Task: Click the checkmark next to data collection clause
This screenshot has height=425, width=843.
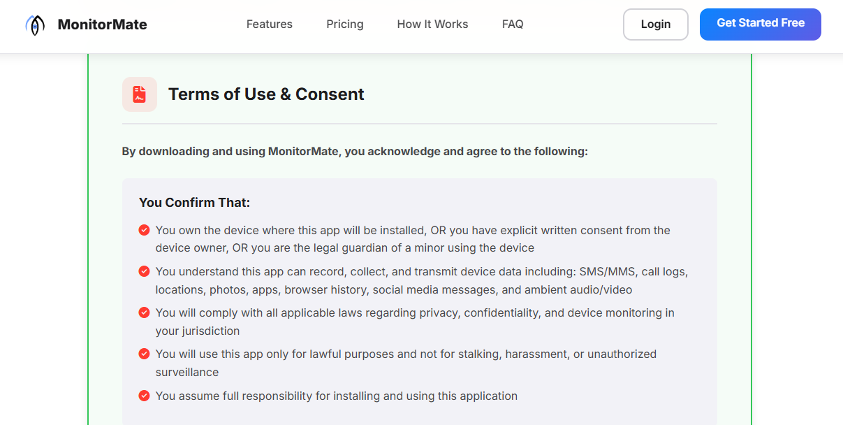Action: pos(144,271)
